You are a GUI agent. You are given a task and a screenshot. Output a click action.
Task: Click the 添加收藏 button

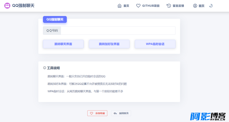coord(97,113)
